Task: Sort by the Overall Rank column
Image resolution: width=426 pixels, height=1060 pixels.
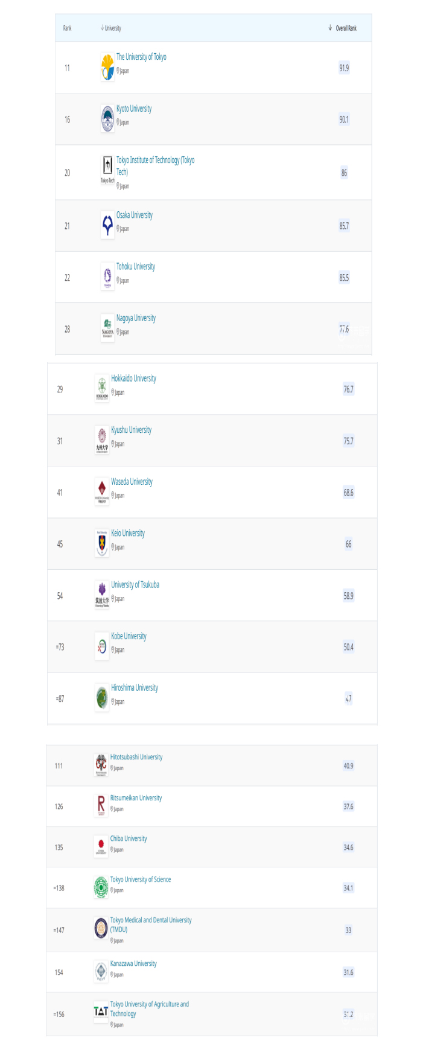Action: pos(345,28)
